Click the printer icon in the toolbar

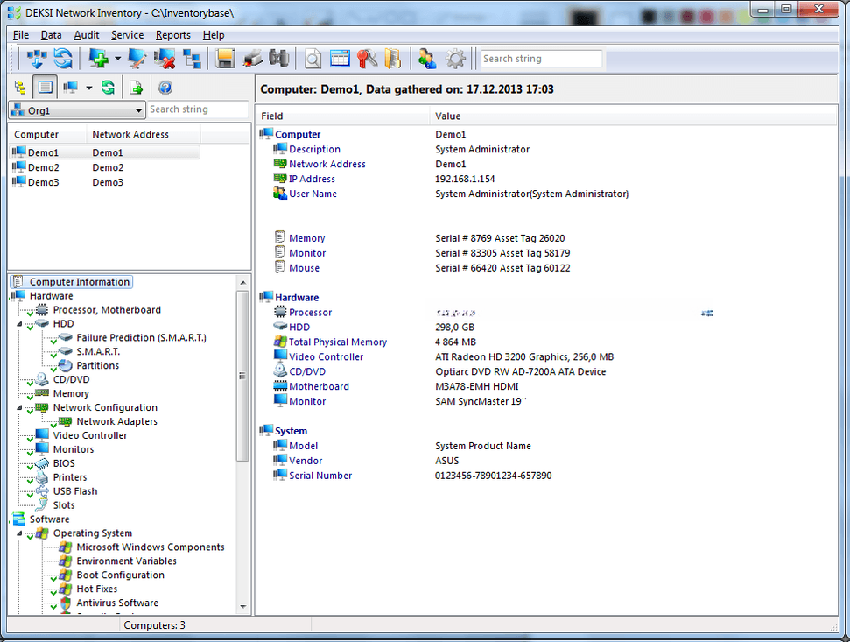coord(252,59)
